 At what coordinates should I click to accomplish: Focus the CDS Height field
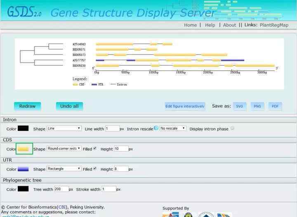click(121, 149)
